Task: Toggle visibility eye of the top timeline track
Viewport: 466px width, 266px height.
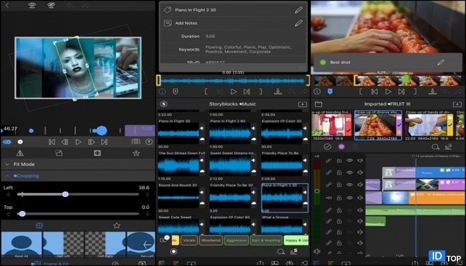Action: [x=349, y=160]
